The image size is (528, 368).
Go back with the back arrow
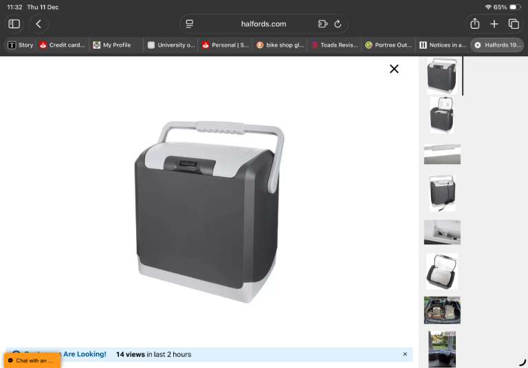[38, 24]
